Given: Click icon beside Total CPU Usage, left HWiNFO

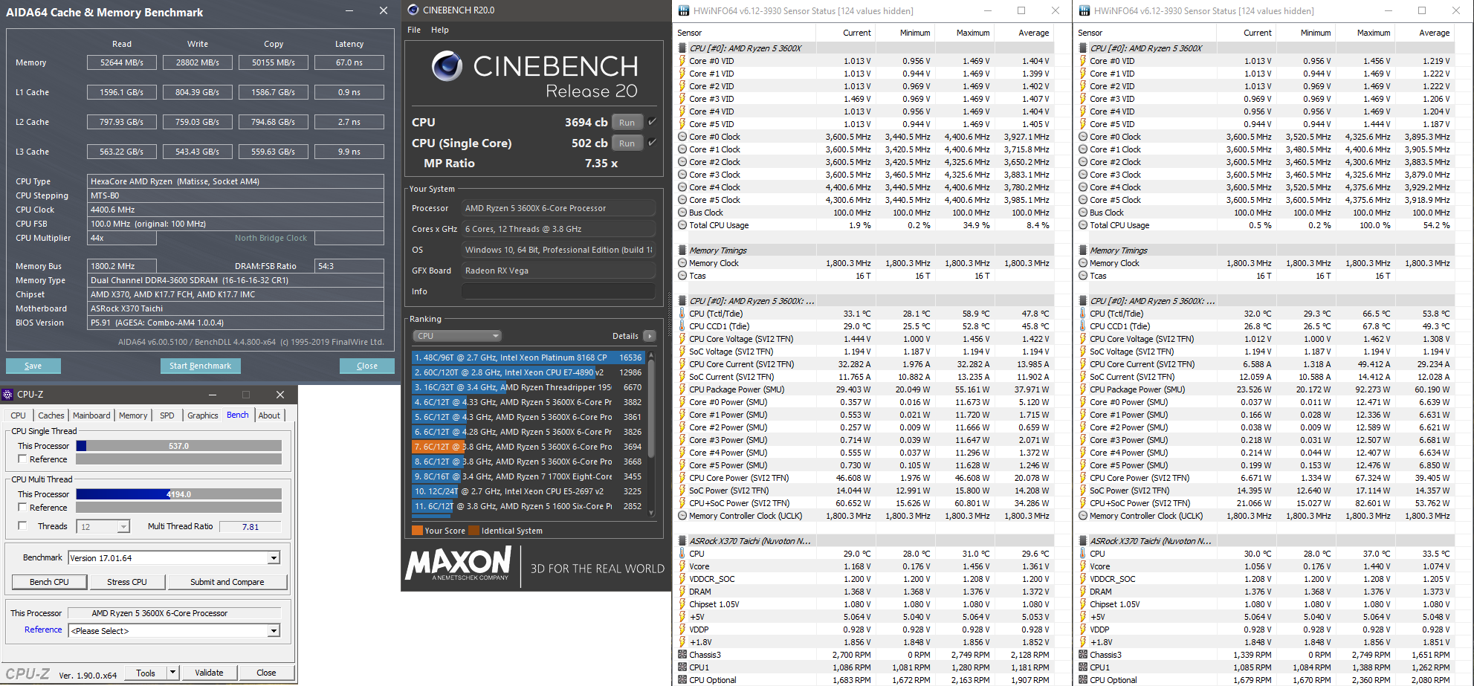Looking at the screenshot, I should (x=682, y=225).
